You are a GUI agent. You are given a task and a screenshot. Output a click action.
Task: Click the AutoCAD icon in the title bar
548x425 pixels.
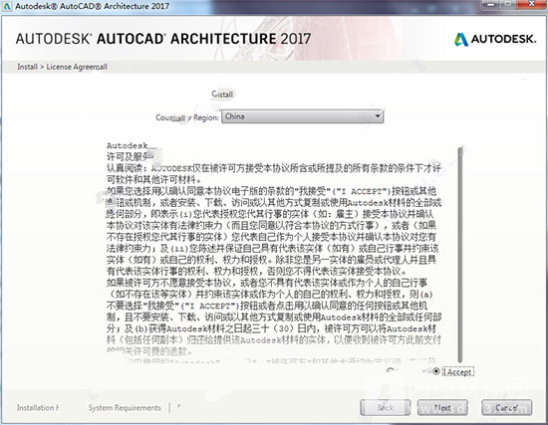tap(7, 6)
